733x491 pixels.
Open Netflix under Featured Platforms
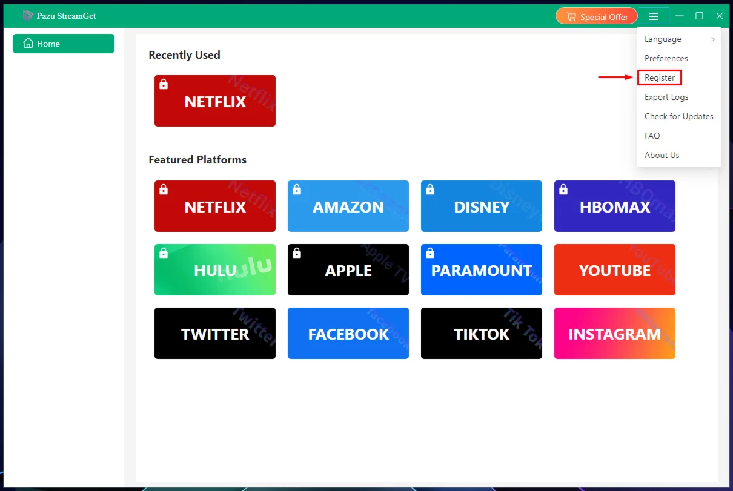pyautogui.click(x=215, y=206)
